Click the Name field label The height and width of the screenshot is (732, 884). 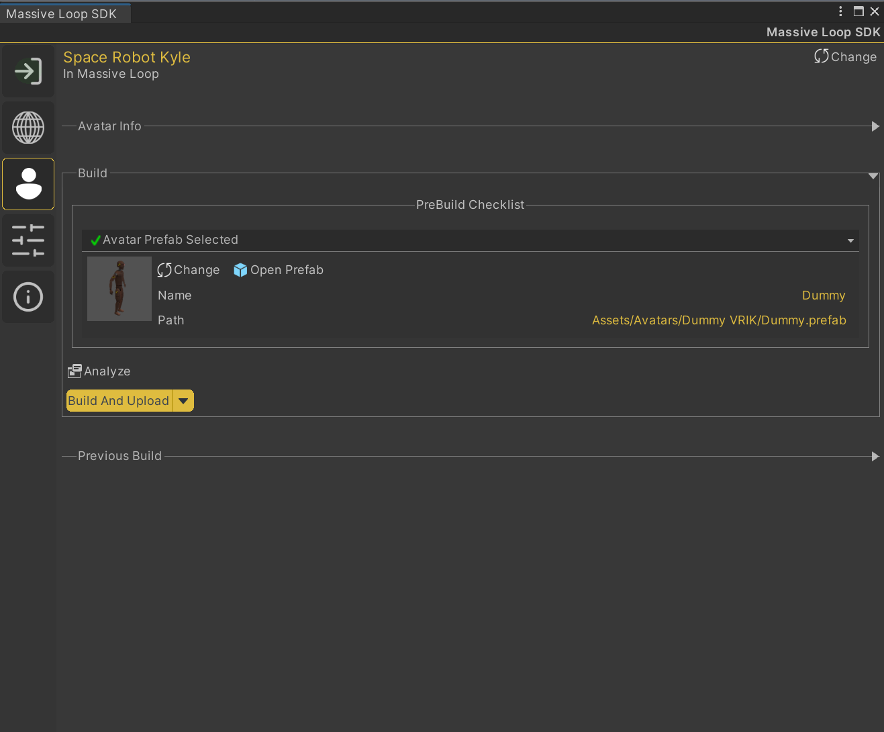tap(175, 295)
